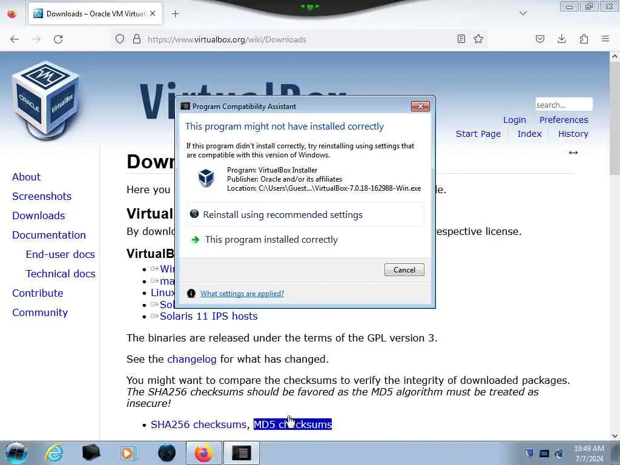Screen dimensions: 620x465
Task: Click Cancel in Compatibility Assistant
Action: coord(404,269)
